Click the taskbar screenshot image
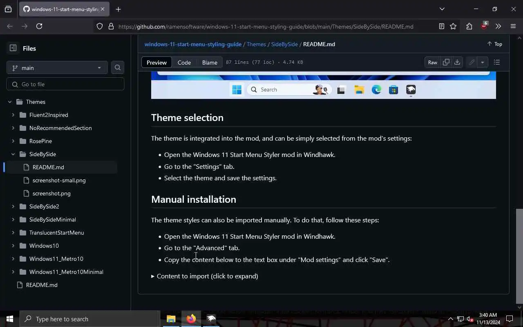Viewport: 523px width, 327px height. click(324, 85)
